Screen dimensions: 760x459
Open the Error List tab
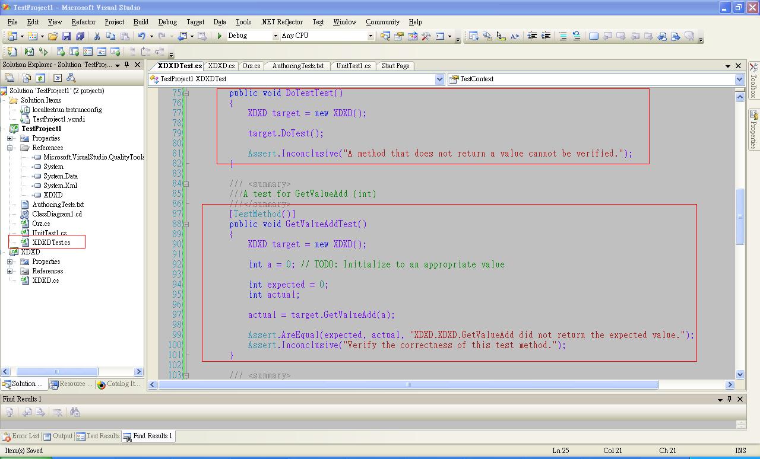(x=21, y=436)
